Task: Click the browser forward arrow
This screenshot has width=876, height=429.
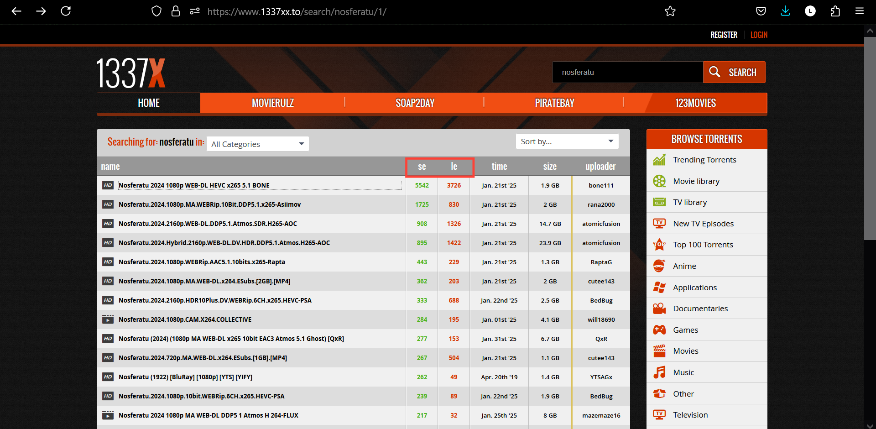Action: coord(41,11)
